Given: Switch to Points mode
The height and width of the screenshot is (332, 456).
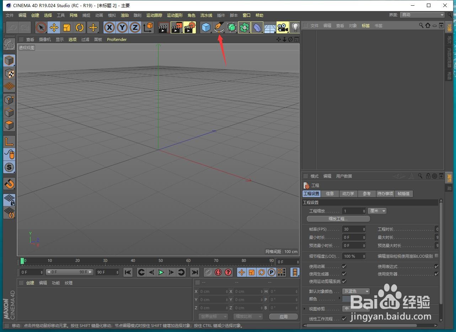Looking at the screenshot, I should point(9,99).
